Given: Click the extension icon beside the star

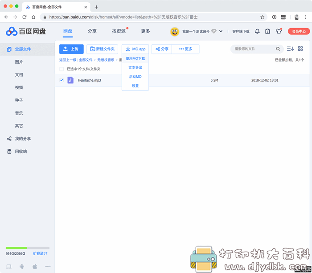Looking at the screenshot, I should tap(274, 17).
